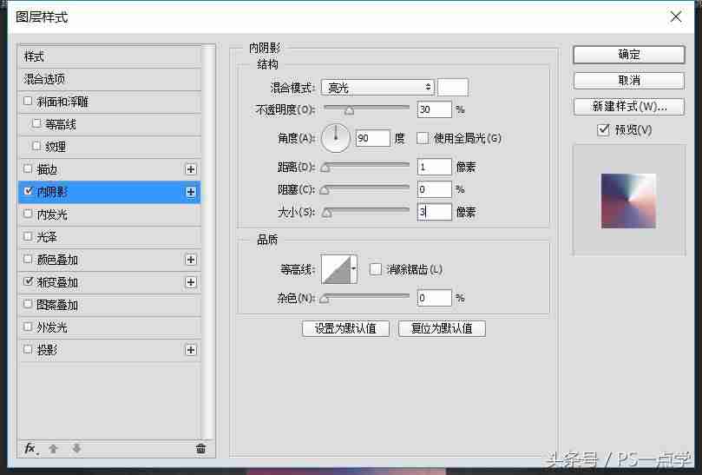Image resolution: width=702 pixels, height=475 pixels.
Task: Move effect up with the arrow icon
Action: 53,448
